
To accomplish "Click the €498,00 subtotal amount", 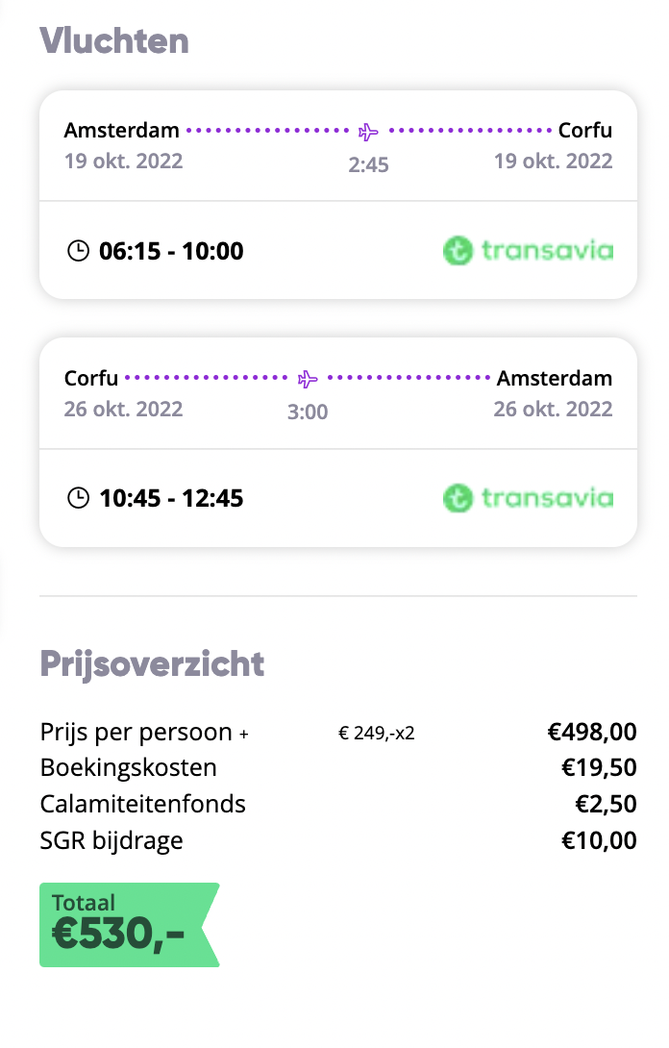I will coord(592,732).
